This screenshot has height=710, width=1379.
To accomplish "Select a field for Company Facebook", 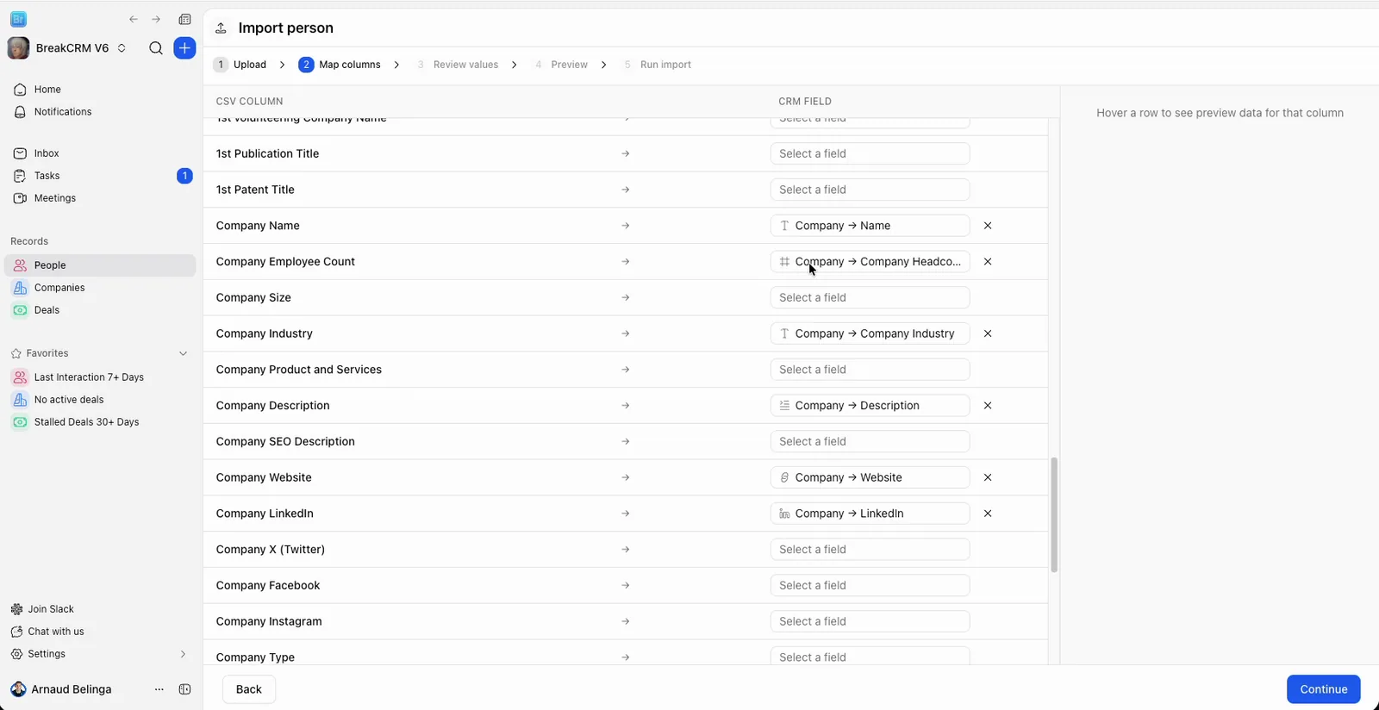I will tap(870, 586).
